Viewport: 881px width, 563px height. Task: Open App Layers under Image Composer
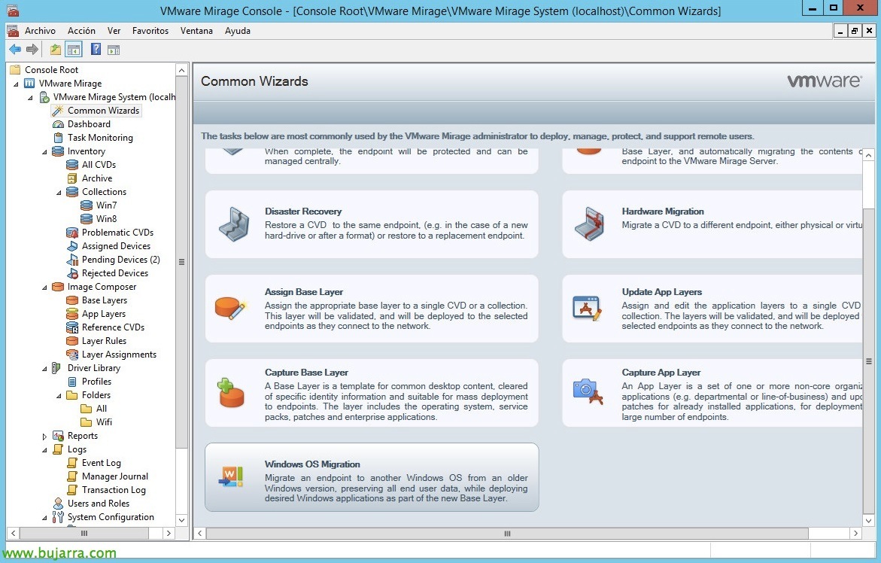click(104, 314)
